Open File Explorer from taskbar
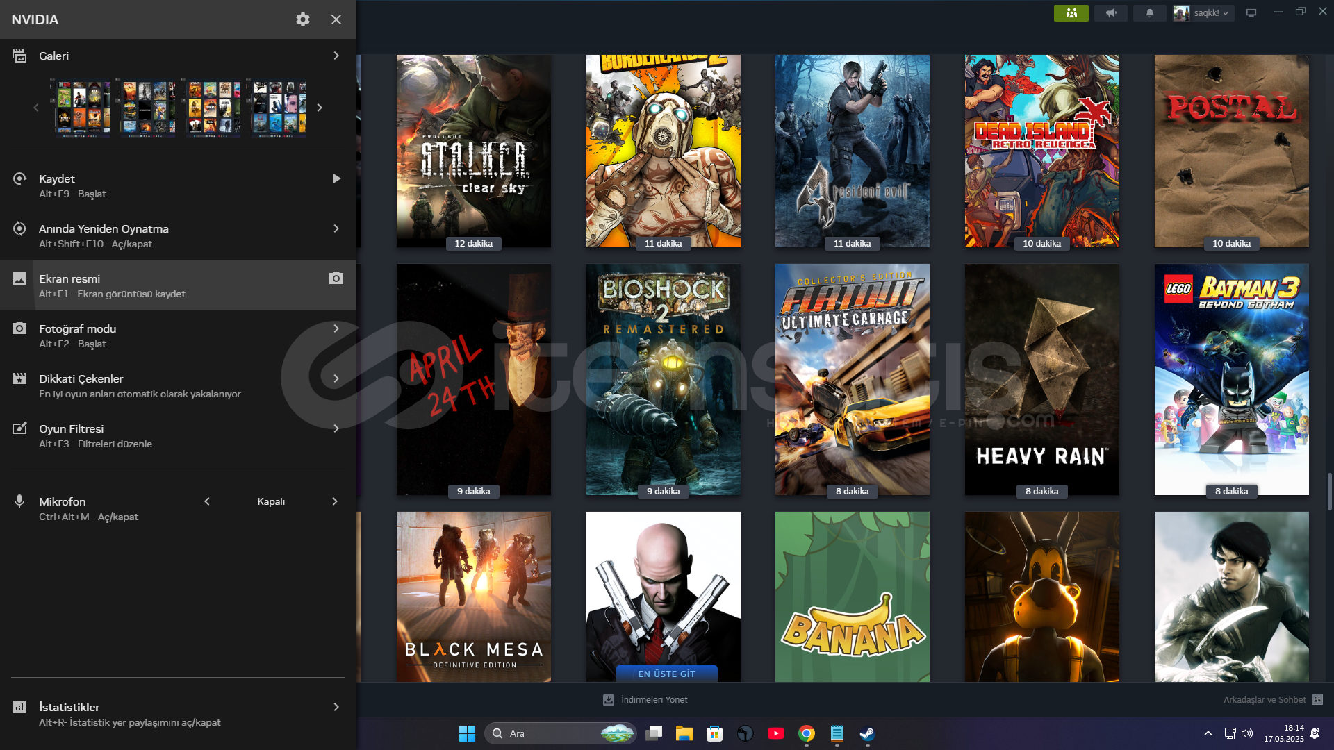This screenshot has height=750, width=1334. (684, 733)
